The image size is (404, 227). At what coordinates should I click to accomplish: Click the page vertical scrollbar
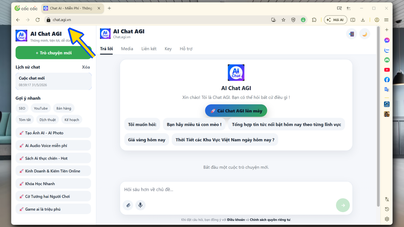click(378, 117)
